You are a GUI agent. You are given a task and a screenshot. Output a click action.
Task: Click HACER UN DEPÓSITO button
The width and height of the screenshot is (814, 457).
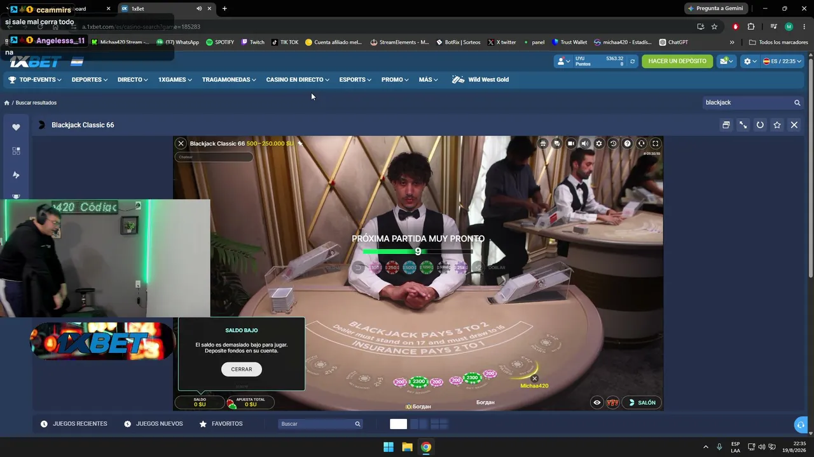(x=677, y=61)
